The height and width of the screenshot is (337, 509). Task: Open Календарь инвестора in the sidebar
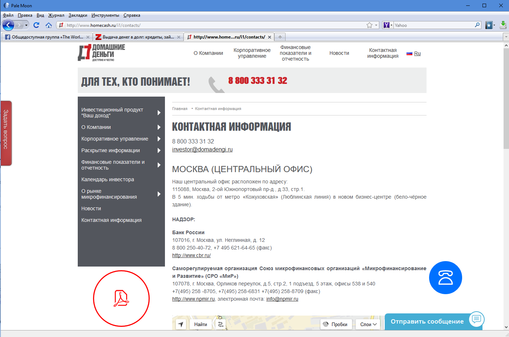pyautogui.click(x=108, y=179)
